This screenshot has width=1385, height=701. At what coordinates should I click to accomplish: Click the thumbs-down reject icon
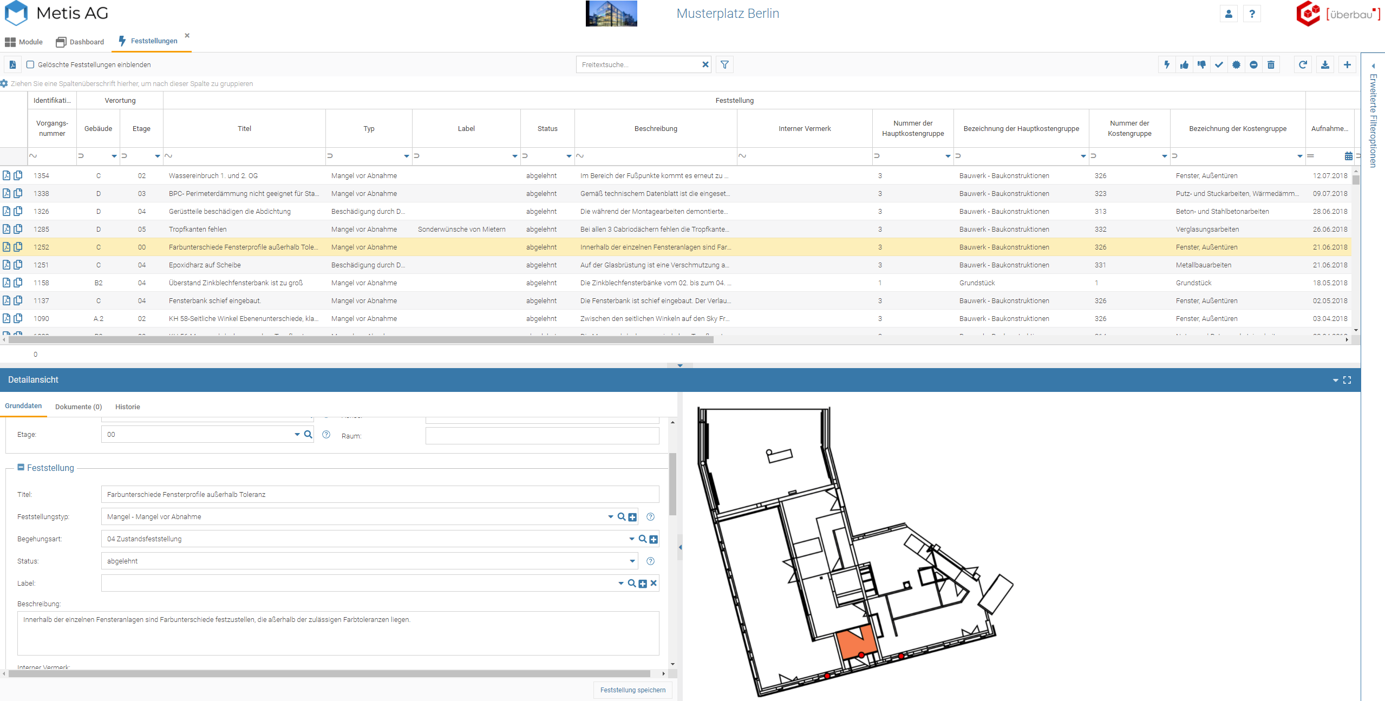click(x=1201, y=65)
